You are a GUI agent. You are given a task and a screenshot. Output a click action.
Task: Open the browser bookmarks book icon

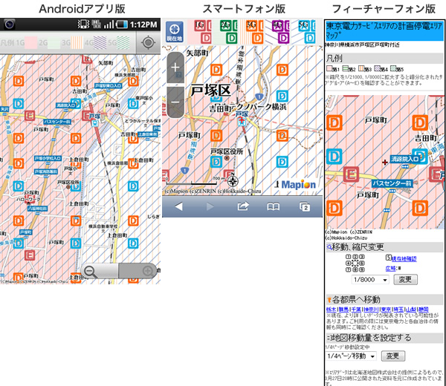tap(273, 207)
